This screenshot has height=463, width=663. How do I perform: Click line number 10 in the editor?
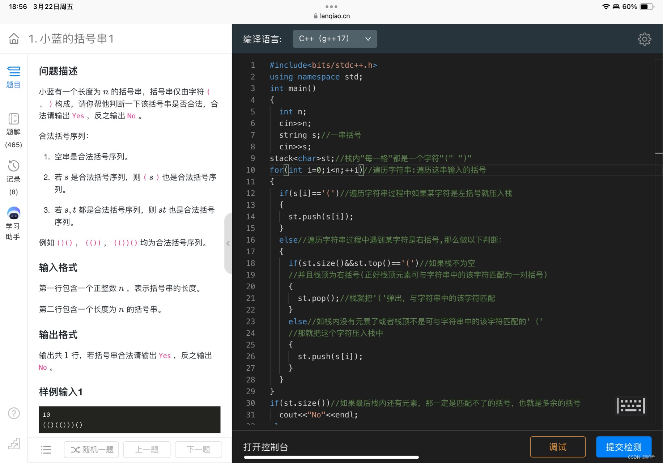(x=251, y=170)
